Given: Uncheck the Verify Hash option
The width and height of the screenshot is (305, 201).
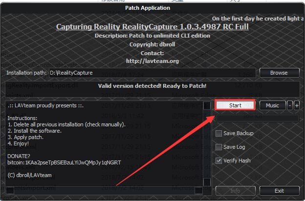Looking at the screenshot, I should click(218, 161).
